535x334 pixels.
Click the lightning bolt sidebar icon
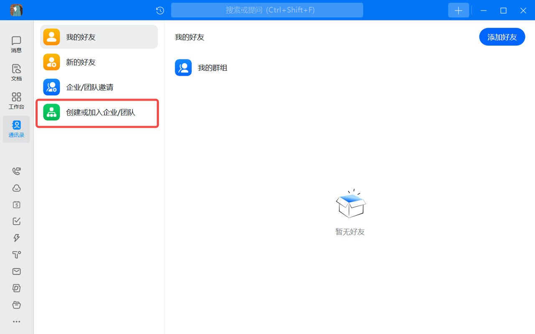(x=16, y=238)
